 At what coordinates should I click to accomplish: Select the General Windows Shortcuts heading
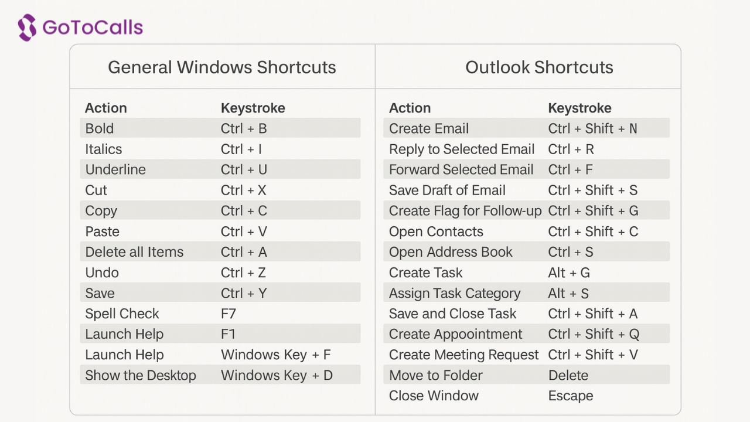[222, 67]
